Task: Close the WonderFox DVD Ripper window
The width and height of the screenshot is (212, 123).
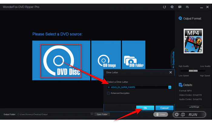Action: click(x=207, y=7)
